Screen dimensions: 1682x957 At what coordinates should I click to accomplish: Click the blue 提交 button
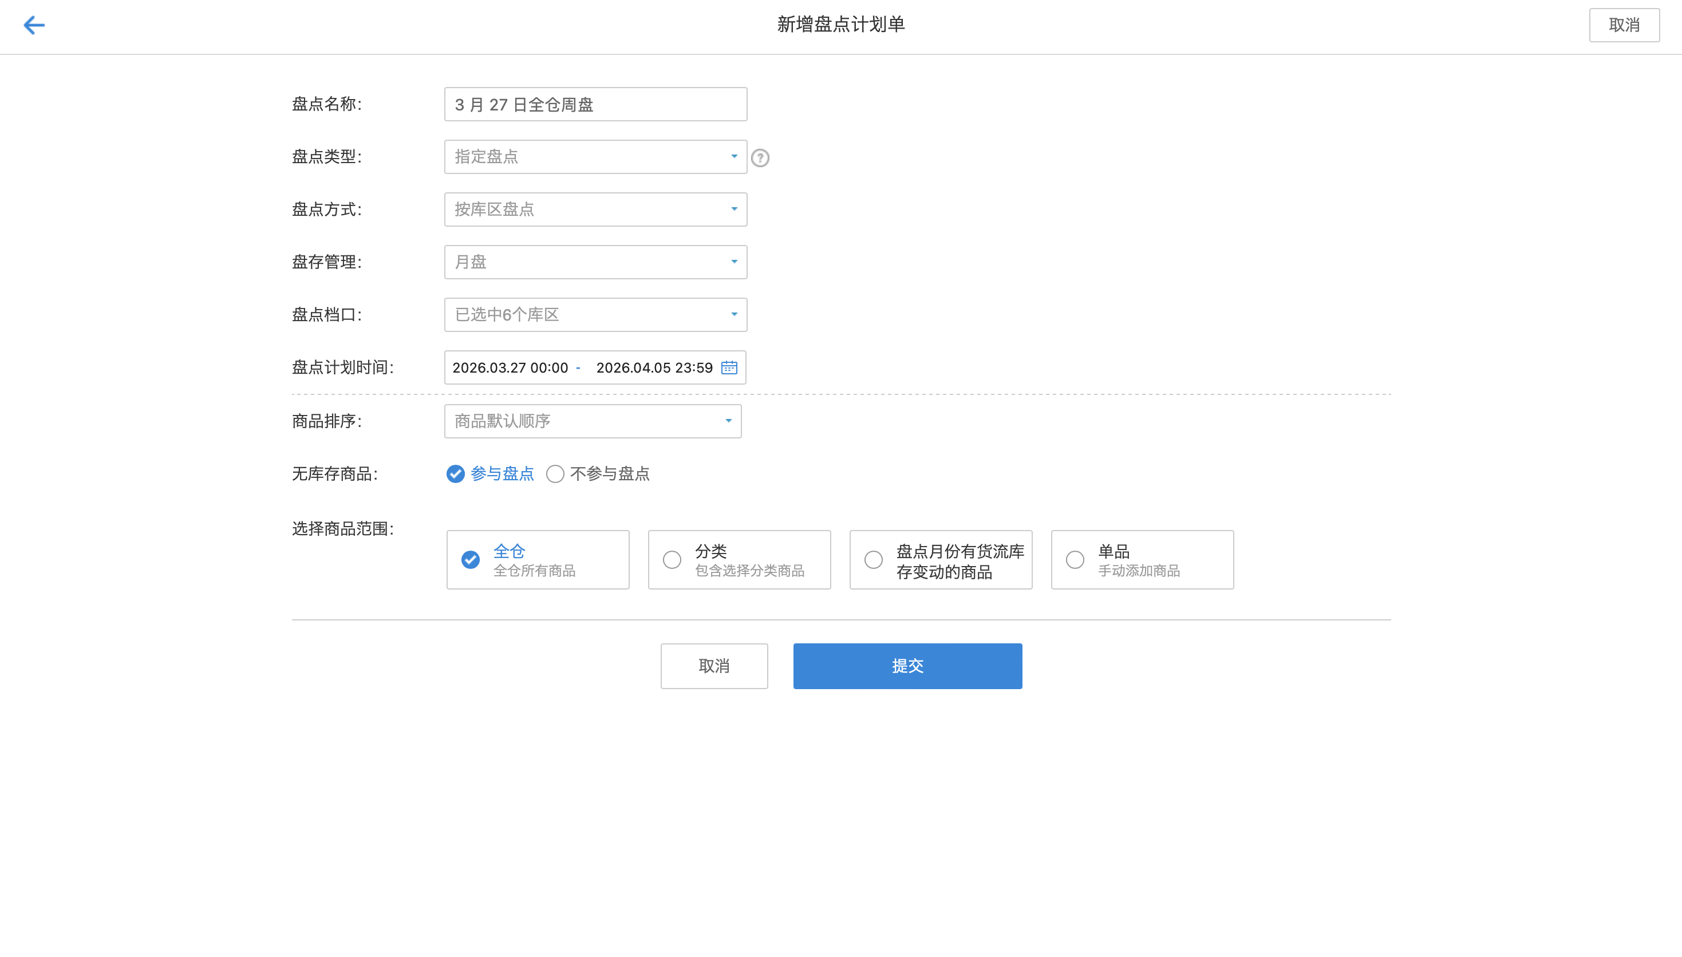click(907, 666)
